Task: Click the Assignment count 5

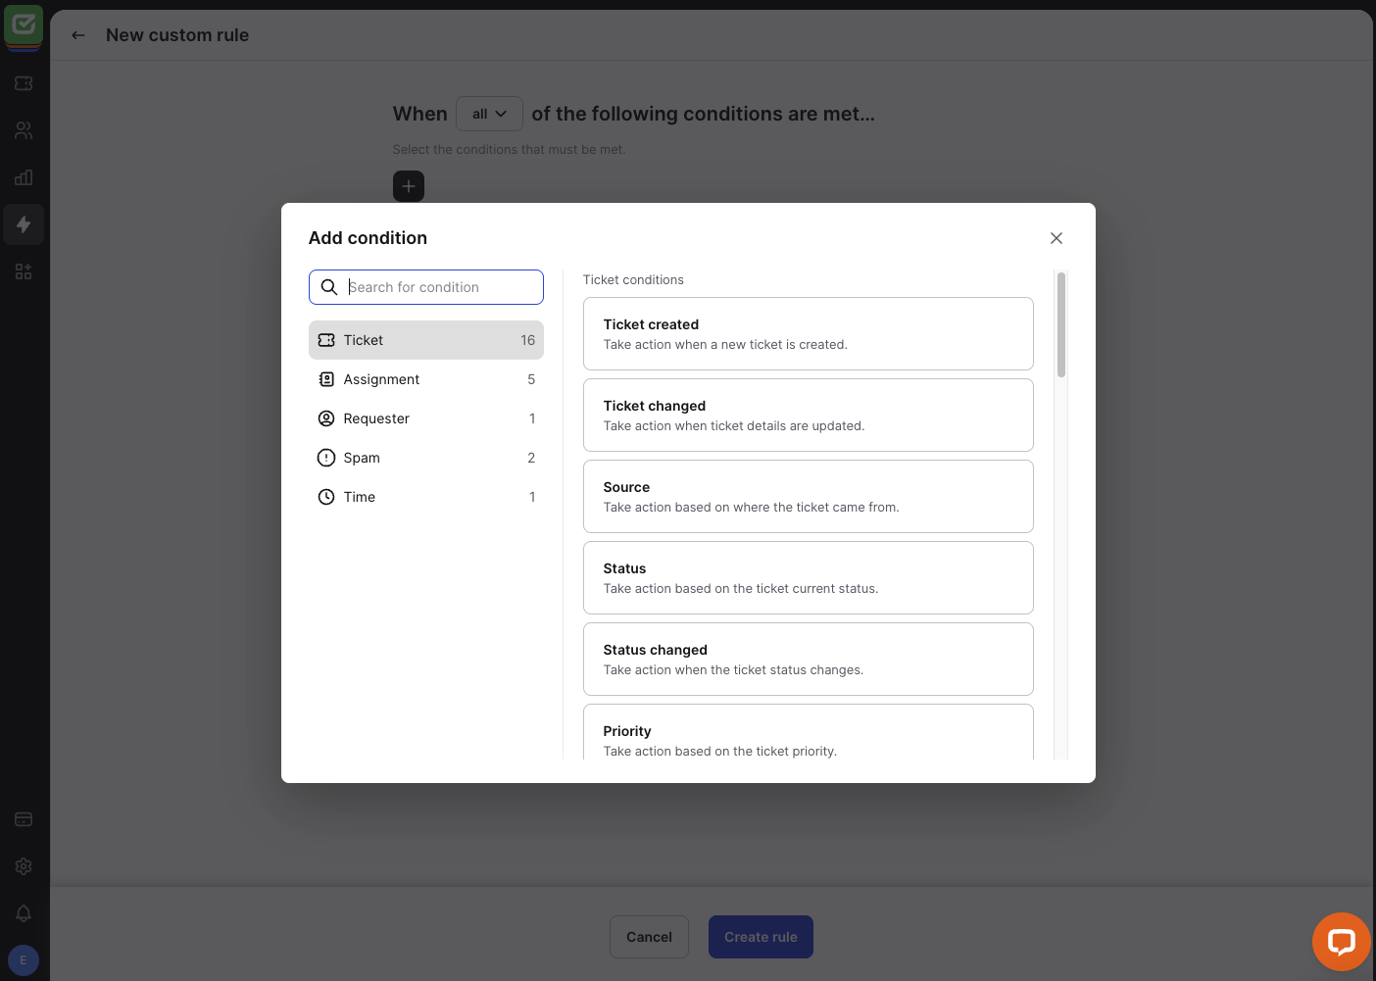Action: point(531,379)
